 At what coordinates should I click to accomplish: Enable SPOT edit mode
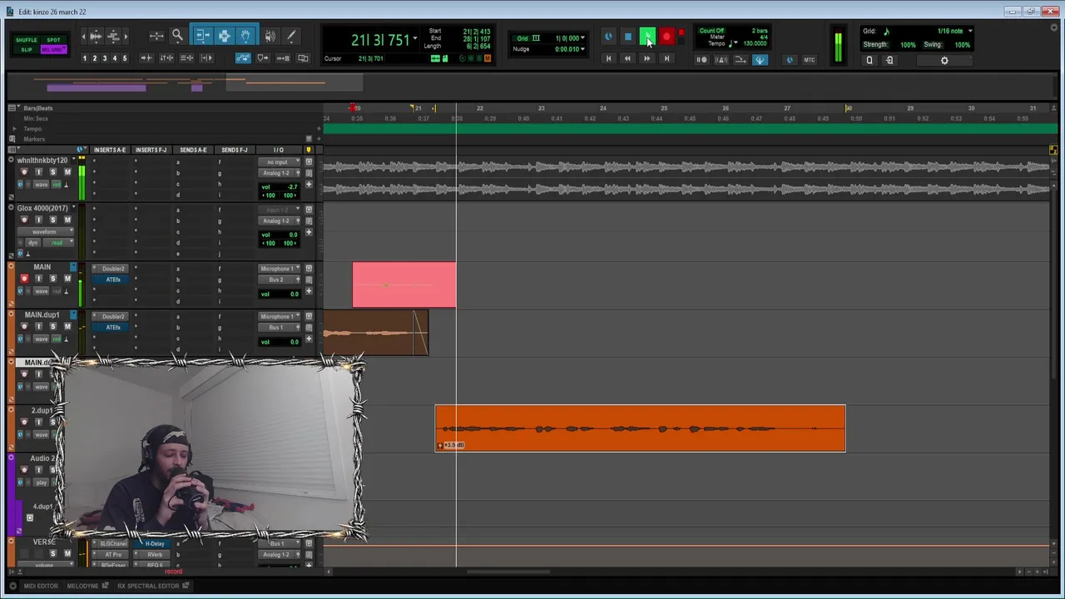pyautogui.click(x=53, y=40)
